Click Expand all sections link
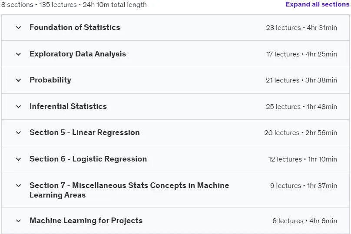351x234 pixels. 317,4
